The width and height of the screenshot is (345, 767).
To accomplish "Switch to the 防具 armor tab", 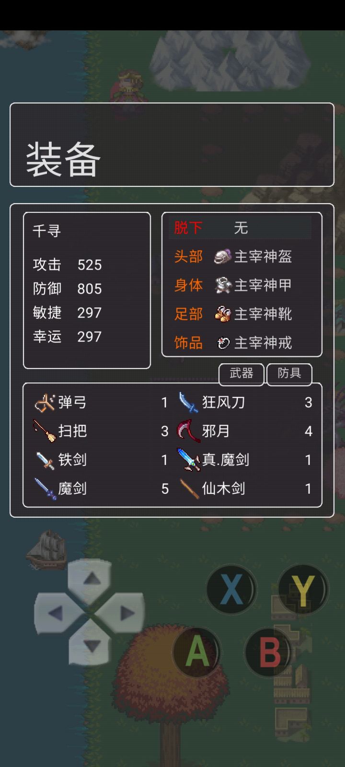I will point(289,373).
